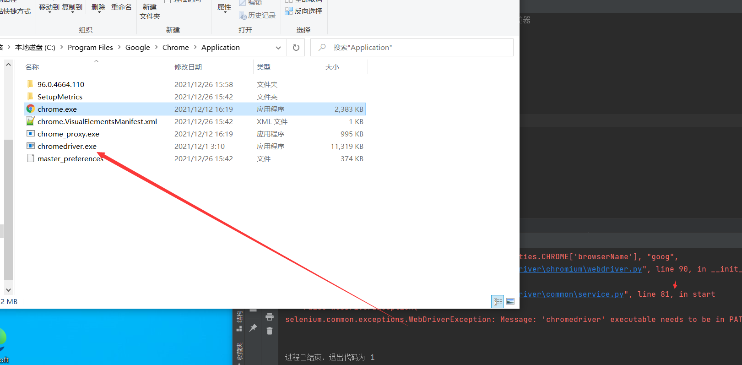
Task: Expand the address bar history dropdown
Action: (x=278, y=48)
